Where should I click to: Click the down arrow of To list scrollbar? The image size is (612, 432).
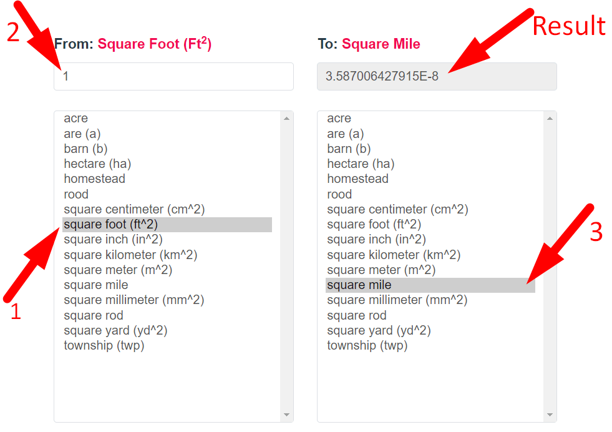pyautogui.click(x=550, y=415)
